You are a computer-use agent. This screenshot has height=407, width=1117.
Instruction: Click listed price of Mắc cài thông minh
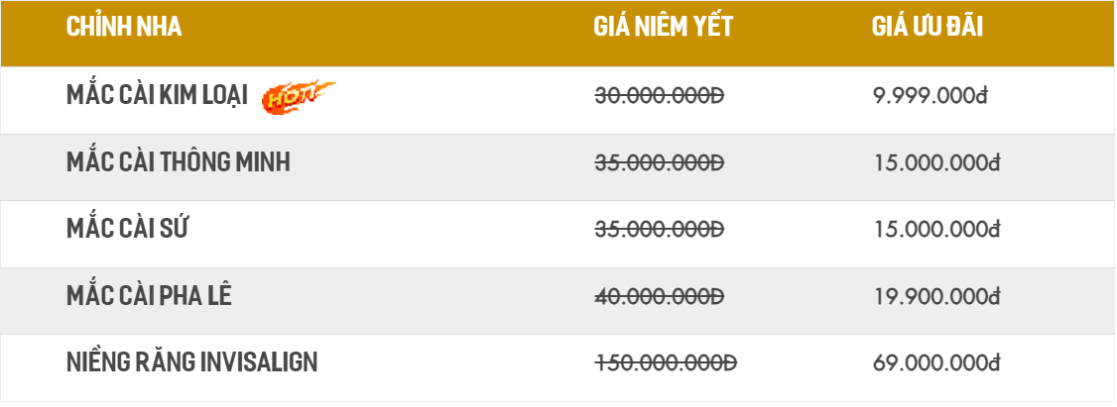click(x=660, y=163)
